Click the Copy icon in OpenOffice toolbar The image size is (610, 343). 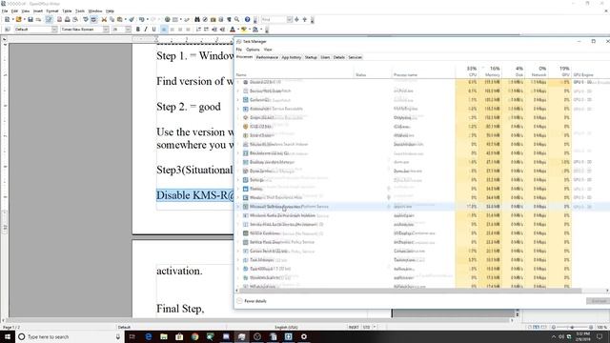coord(112,19)
